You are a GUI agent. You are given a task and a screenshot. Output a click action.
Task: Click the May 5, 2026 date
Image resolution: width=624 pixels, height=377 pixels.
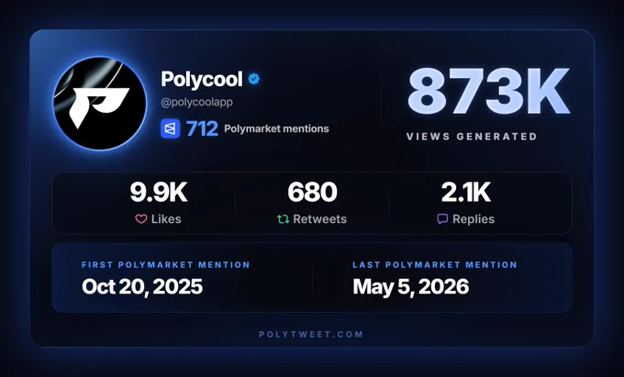[x=411, y=287]
